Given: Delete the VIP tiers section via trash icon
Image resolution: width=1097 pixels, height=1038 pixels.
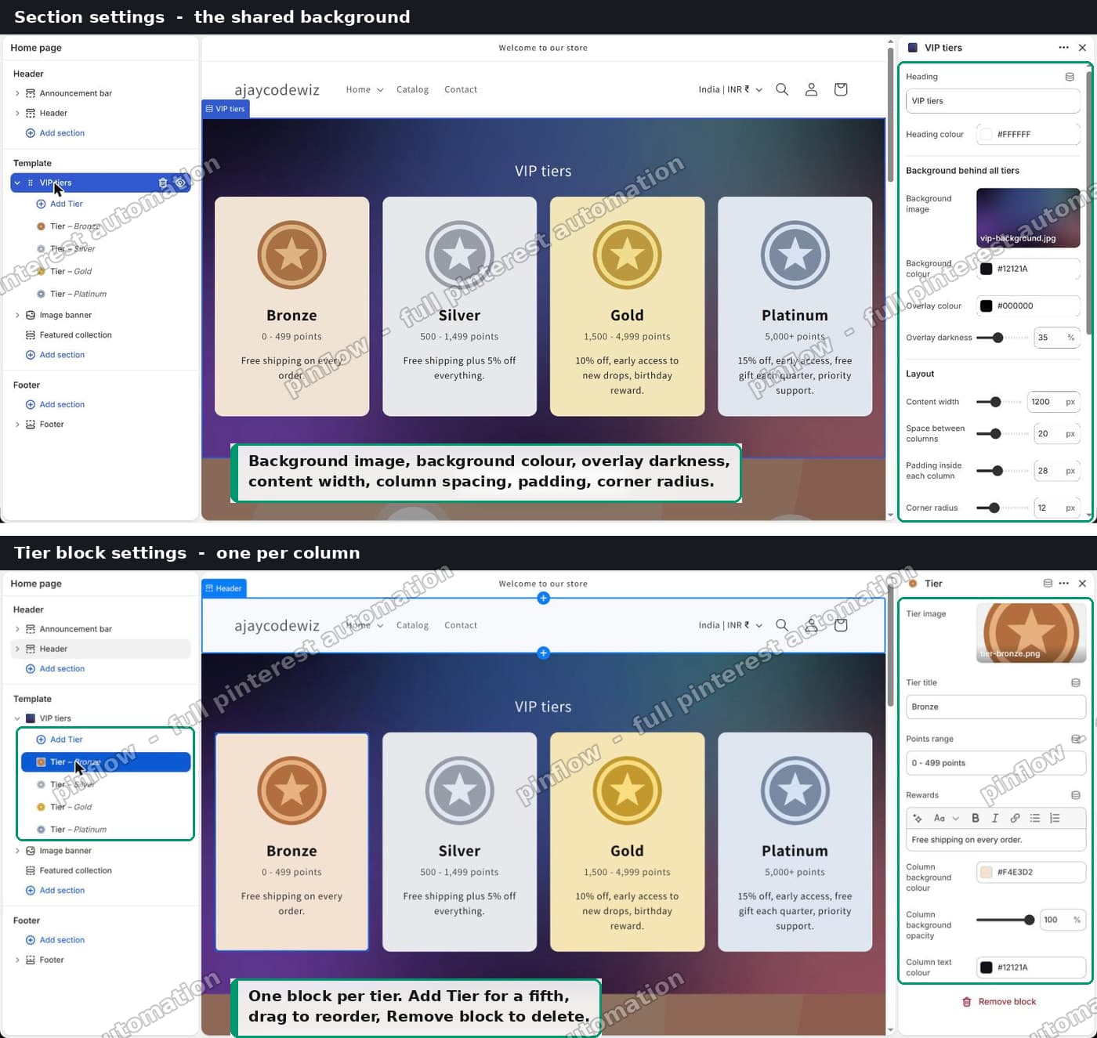Looking at the screenshot, I should [x=163, y=183].
